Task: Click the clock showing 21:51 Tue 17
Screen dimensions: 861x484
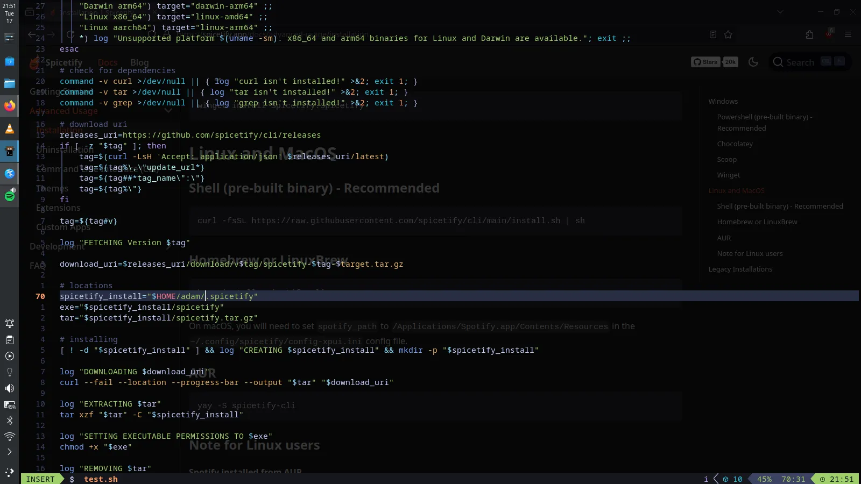Action: pos(10,13)
